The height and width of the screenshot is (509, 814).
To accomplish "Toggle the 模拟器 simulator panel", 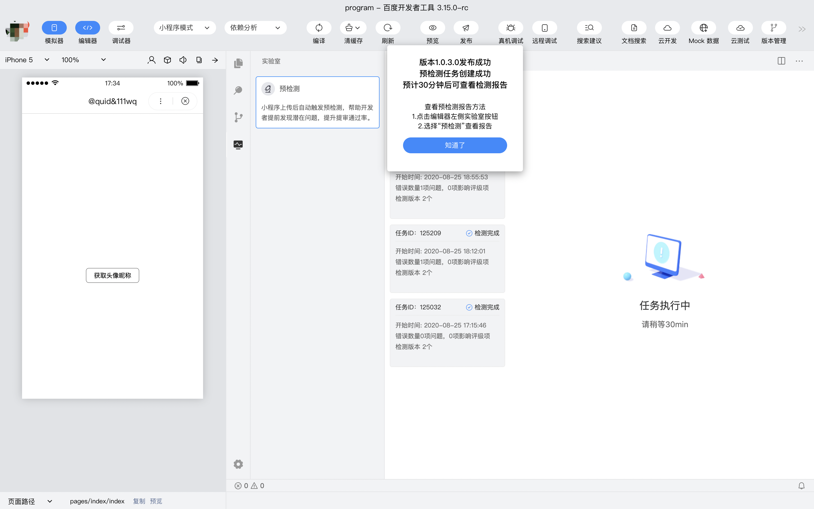I will (54, 28).
